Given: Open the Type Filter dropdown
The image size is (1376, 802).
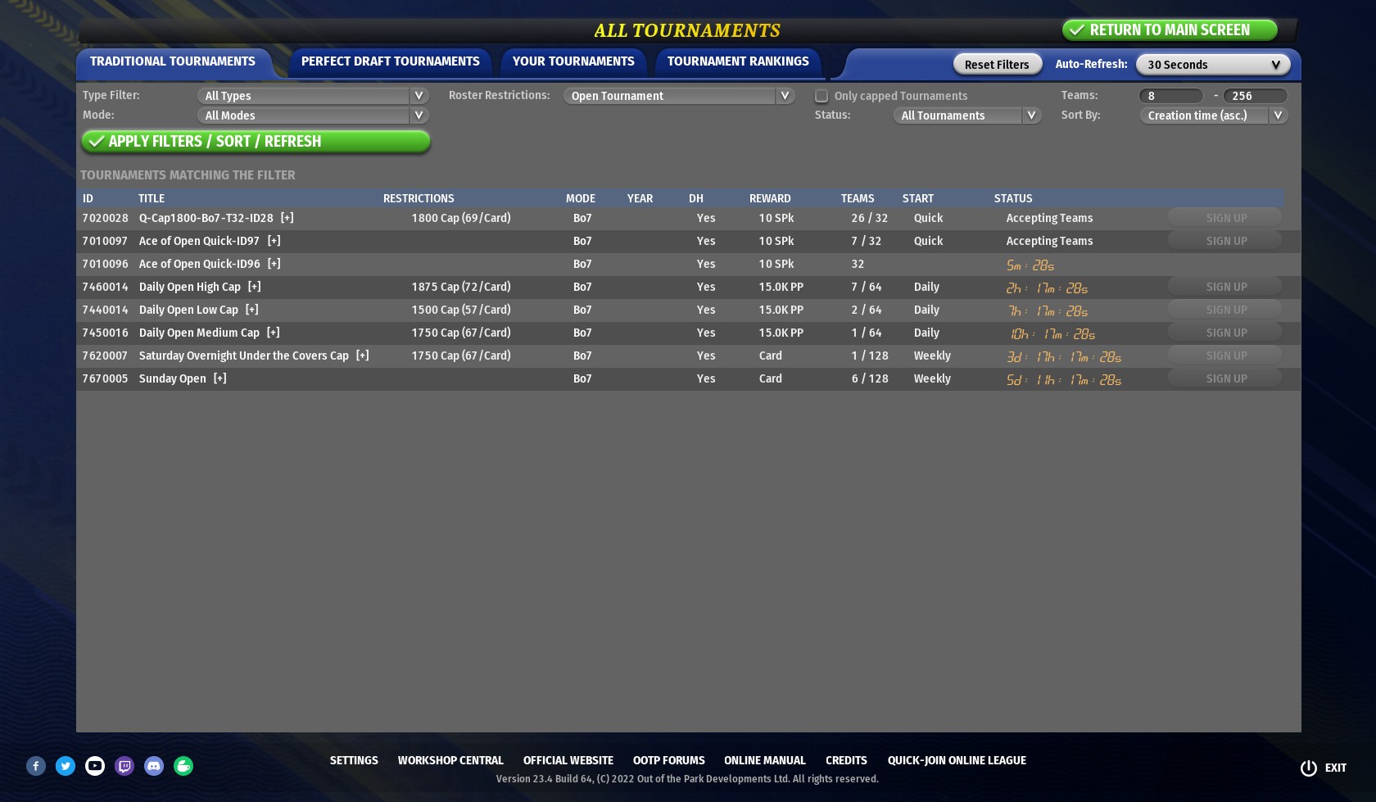Looking at the screenshot, I should pyautogui.click(x=312, y=96).
